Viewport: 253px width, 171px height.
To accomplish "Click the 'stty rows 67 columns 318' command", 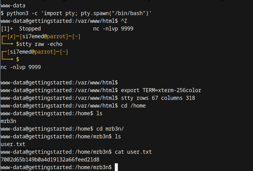I will coord(158,98).
